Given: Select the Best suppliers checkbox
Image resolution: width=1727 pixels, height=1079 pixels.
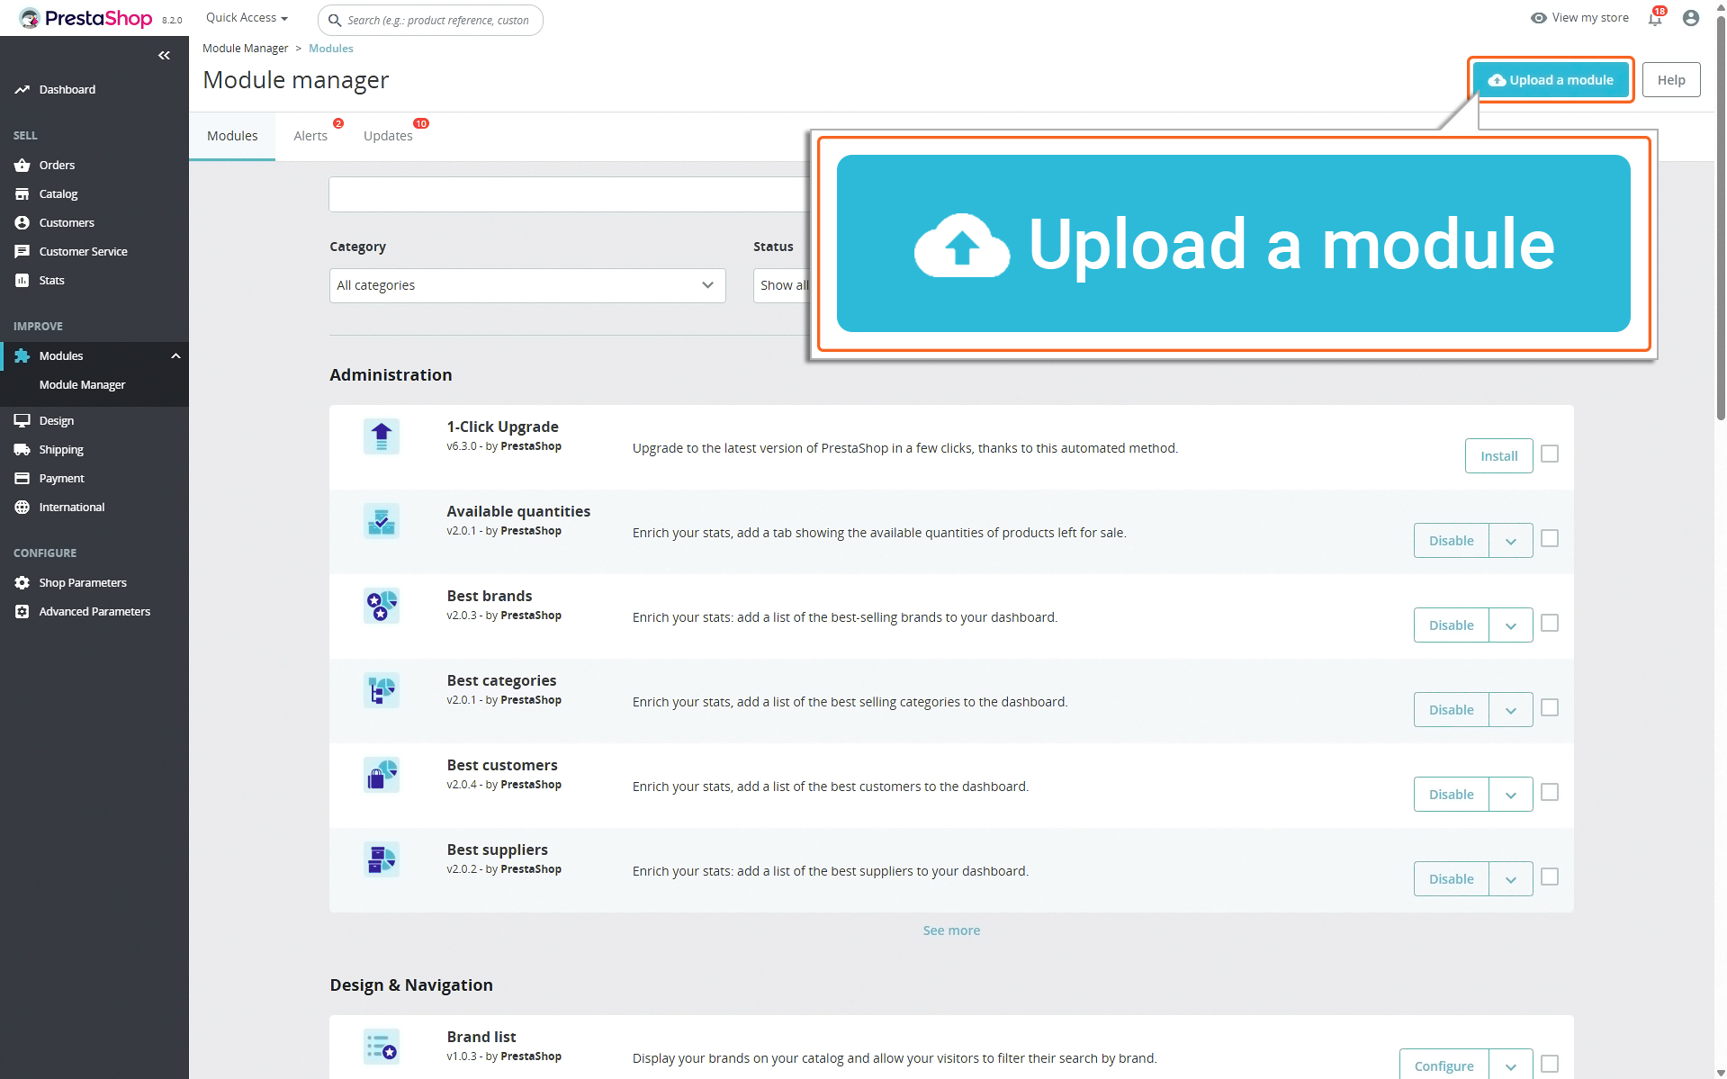Looking at the screenshot, I should (1550, 877).
